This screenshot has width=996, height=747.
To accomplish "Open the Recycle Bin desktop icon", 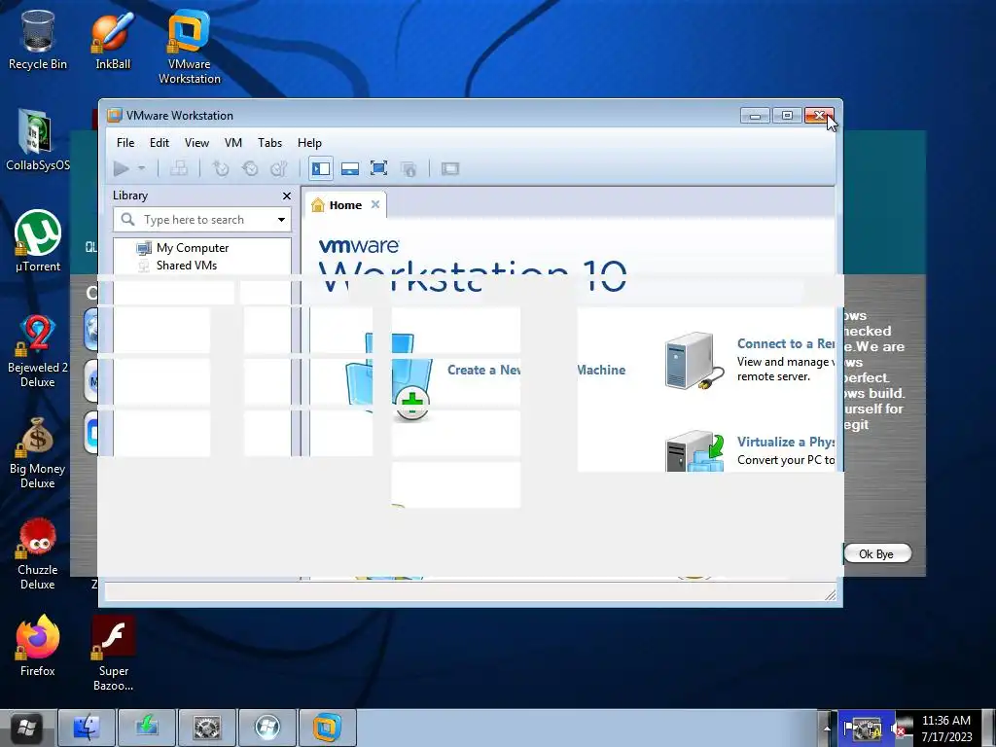I will 38,39.
